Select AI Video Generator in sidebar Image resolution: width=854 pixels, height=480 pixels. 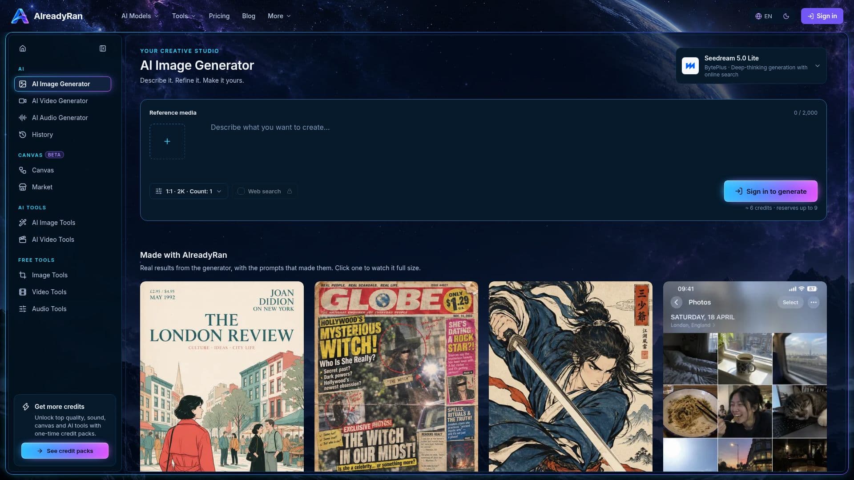63,101
